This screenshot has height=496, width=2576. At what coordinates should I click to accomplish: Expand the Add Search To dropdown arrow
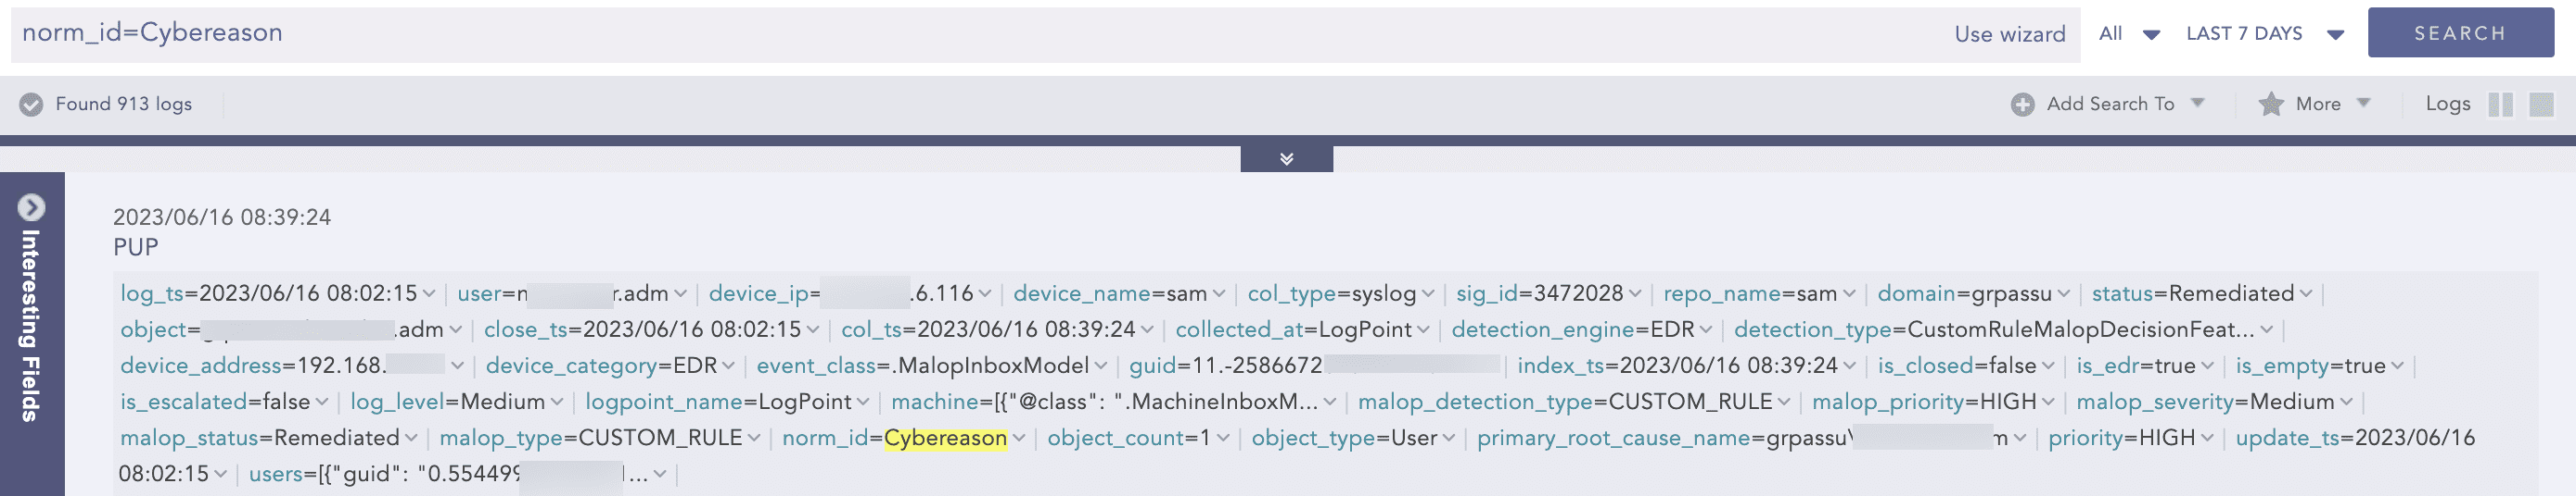[2198, 104]
